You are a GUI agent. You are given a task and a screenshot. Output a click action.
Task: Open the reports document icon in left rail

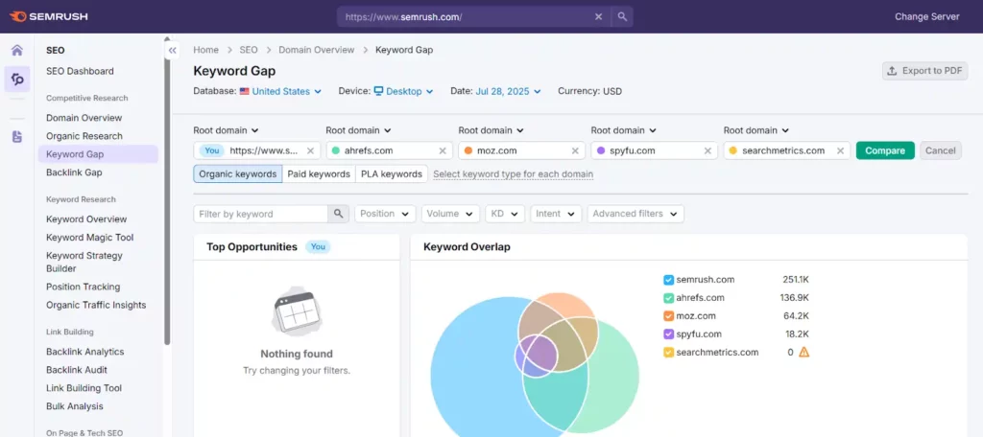16,137
